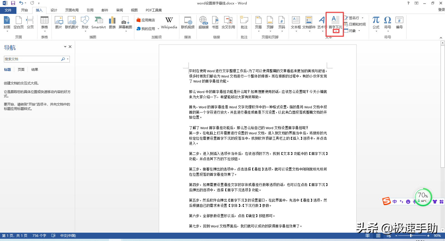Open 文档部件 quick parts
The height and width of the screenshot is (241, 445).
tap(309, 23)
